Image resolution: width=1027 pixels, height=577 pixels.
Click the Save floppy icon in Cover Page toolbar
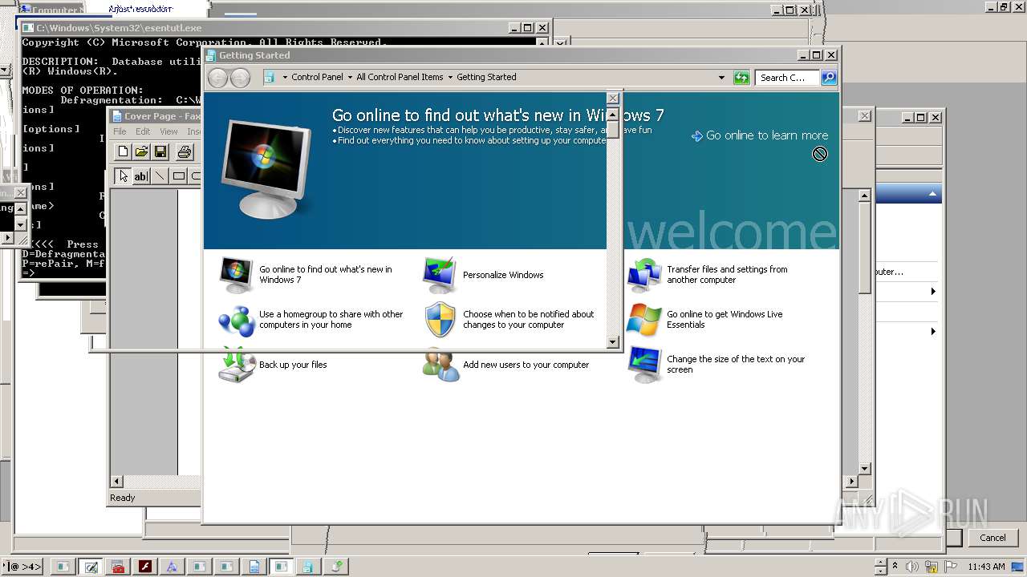[x=160, y=151]
